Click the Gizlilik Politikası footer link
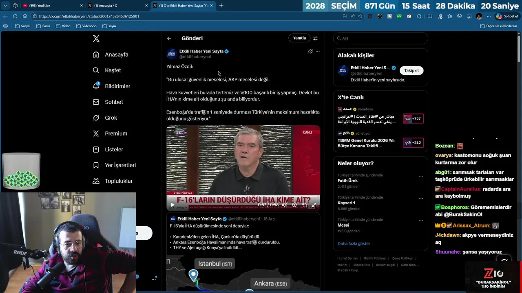 tap(375, 258)
